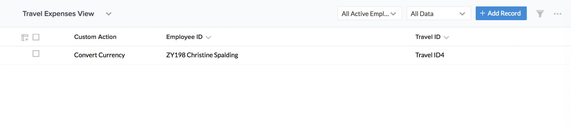Expand the Travel Expenses View chevron
571x126 pixels.
point(108,14)
